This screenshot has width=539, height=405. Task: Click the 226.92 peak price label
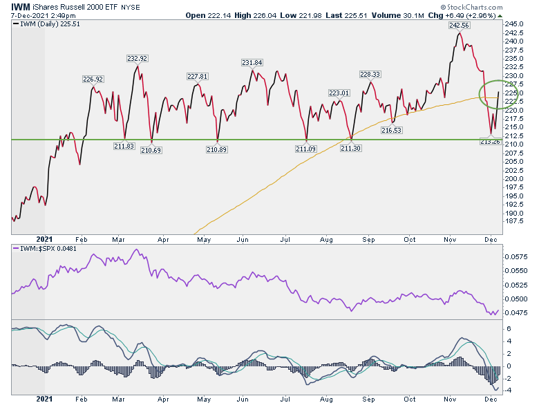pos(93,79)
